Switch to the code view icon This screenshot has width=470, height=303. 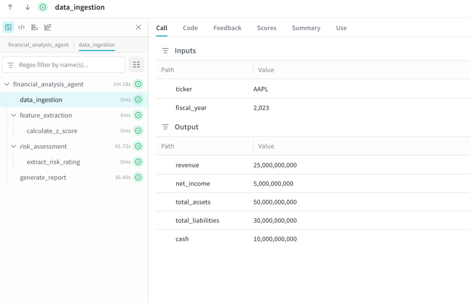[21, 27]
